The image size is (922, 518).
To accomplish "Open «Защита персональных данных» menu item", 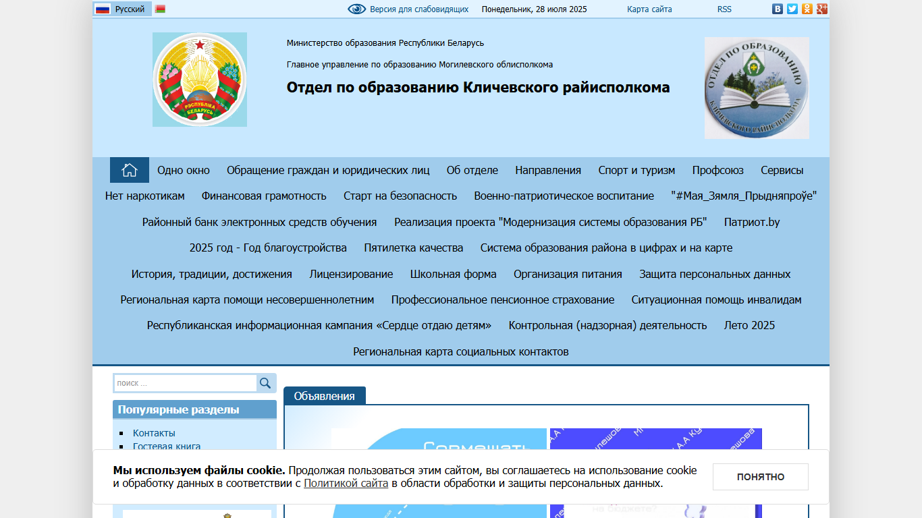I will pyautogui.click(x=715, y=274).
